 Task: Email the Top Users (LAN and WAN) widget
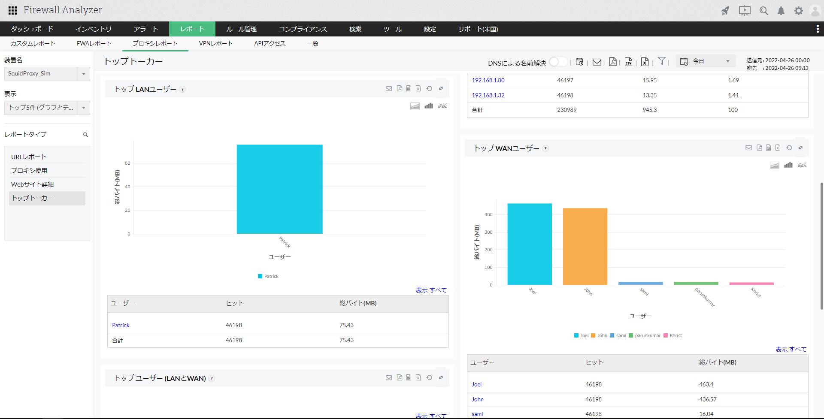click(x=389, y=378)
